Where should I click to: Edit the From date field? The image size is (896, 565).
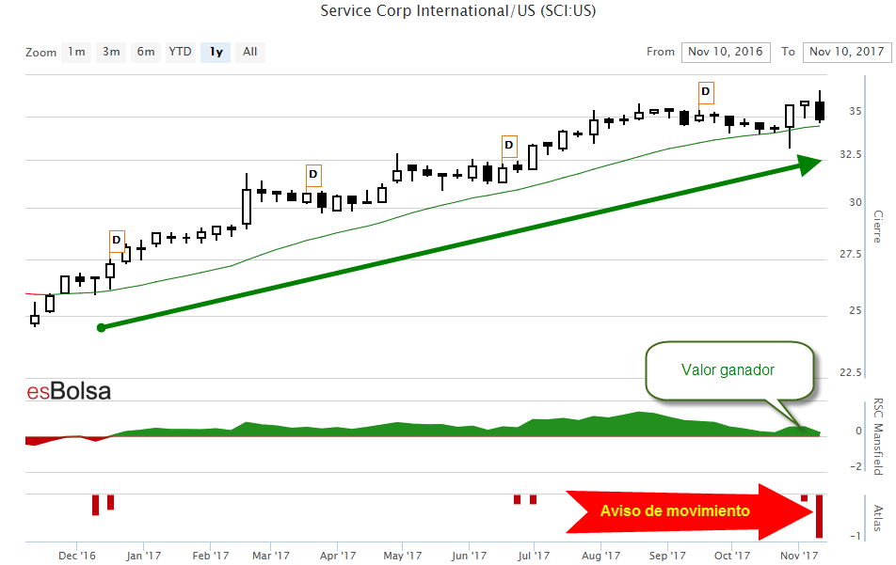(726, 52)
